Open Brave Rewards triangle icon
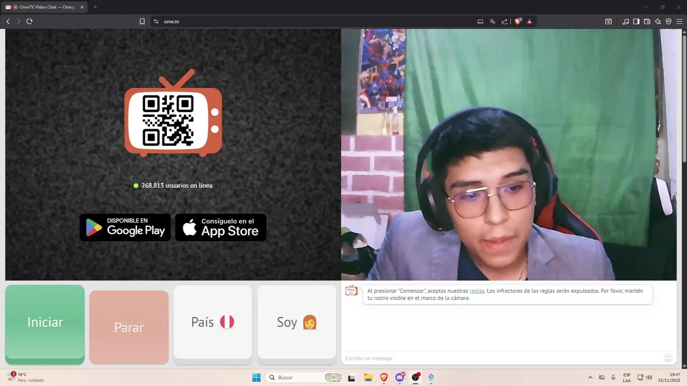The width and height of the screenshot is (687, 386). point(530,21)
